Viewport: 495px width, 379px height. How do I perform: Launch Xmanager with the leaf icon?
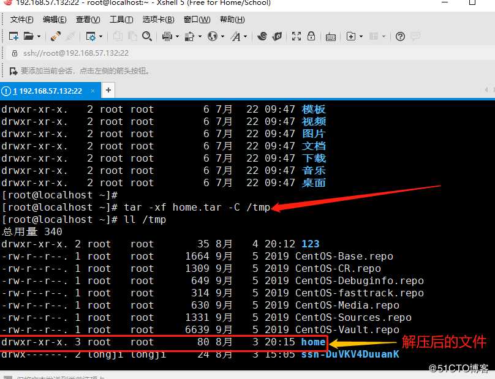pyautogui.click(x=277, y=36)
